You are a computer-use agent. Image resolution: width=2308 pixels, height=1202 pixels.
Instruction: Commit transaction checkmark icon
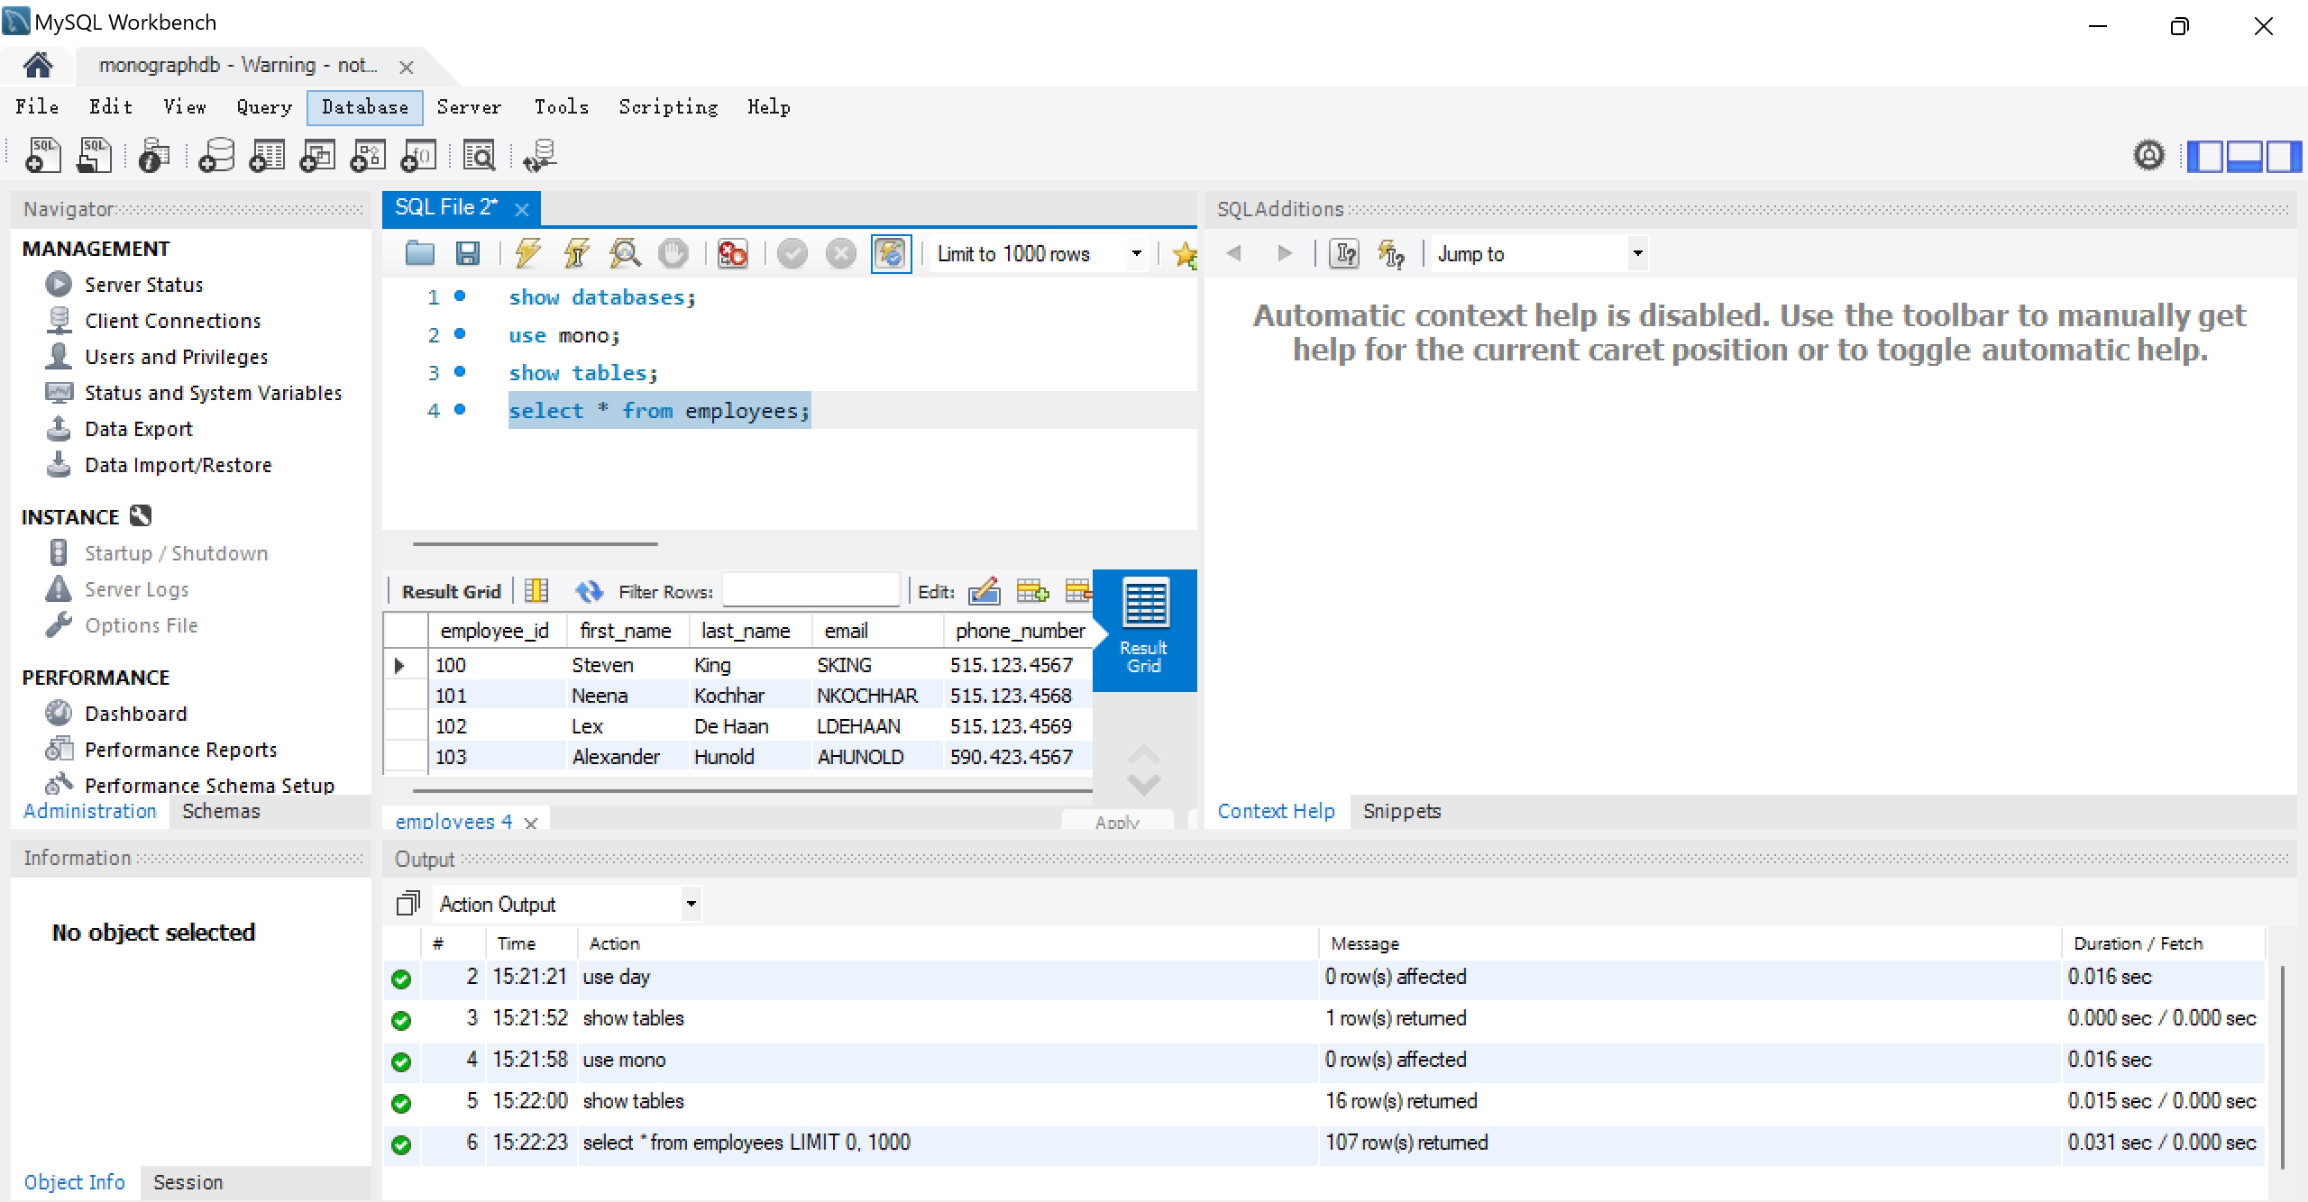point(792,254)
